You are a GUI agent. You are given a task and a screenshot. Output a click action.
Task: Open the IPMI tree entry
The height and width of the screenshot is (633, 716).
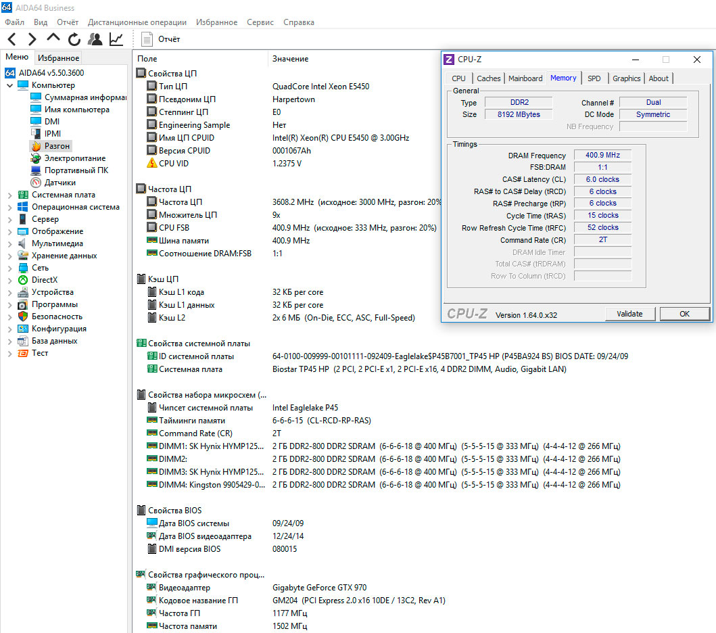click(45, 134)
